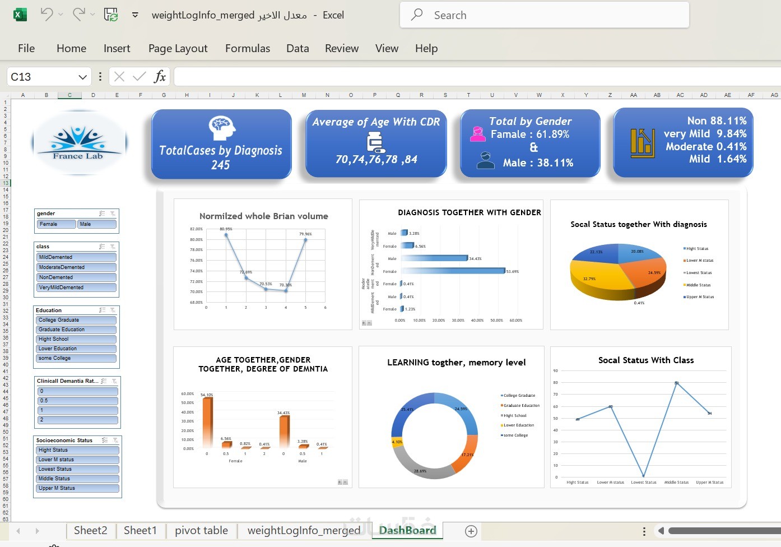Select NonDemented in class slicer
The height and width of the screenshot is (547, 781).
click(76, 277)
